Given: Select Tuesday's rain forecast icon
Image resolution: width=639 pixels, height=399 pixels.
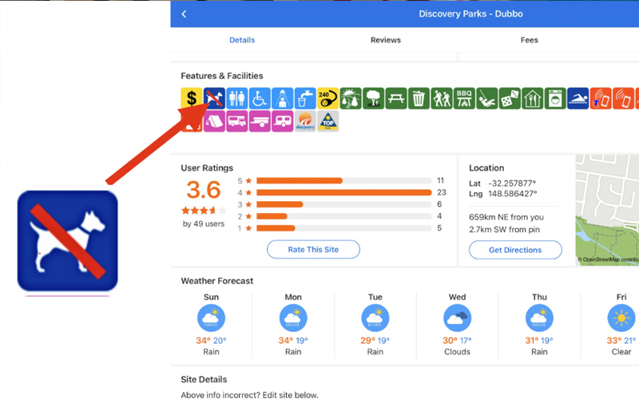Looking at the screenshot, I should [375, 318].
